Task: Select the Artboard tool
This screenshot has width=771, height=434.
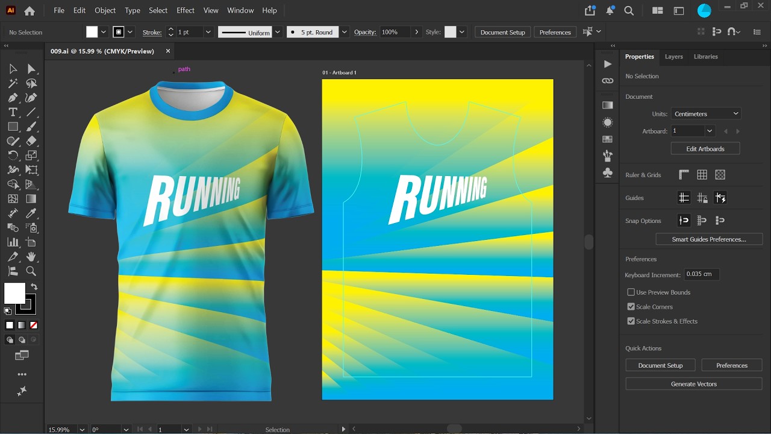Action: pyautogui.click(x=31, y=242)
